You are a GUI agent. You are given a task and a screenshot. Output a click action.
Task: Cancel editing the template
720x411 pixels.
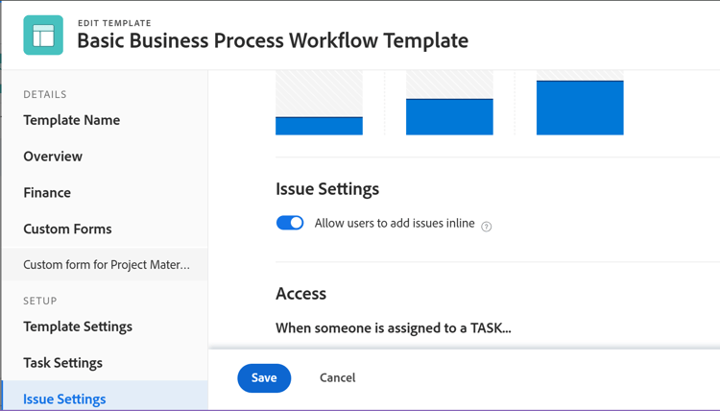(338, 378)
